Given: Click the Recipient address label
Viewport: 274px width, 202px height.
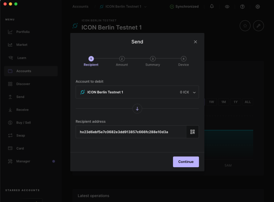Looking at the screenshot, I should tap(91, 121).
